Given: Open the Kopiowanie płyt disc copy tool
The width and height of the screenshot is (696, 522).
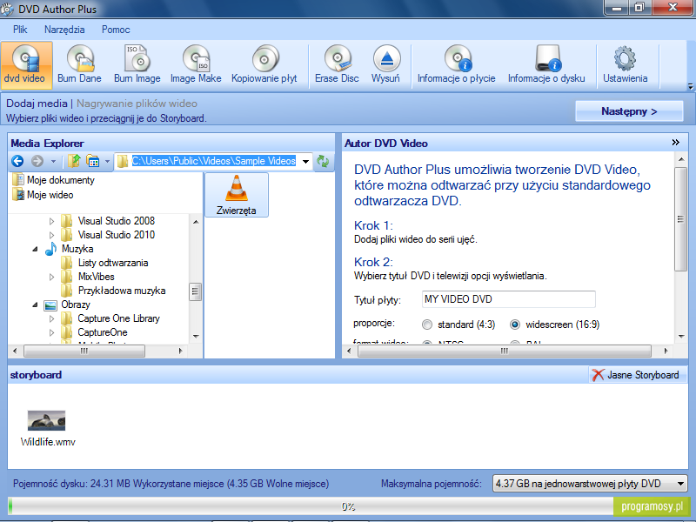Looking at the screenshot, I should point(264,64).
